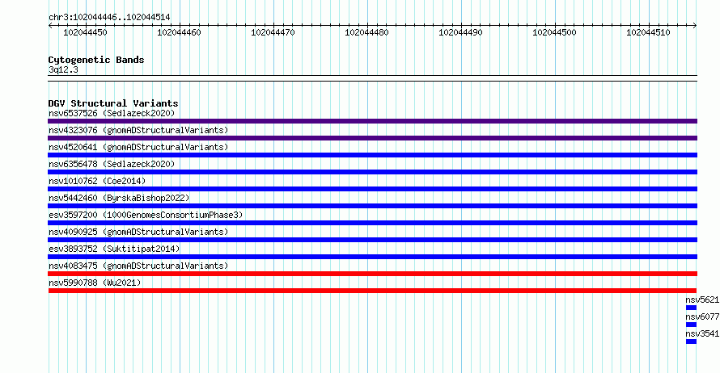Click ruler position 102044450
Viewport: 720px width, 373px height.
[x=85, y=32]
